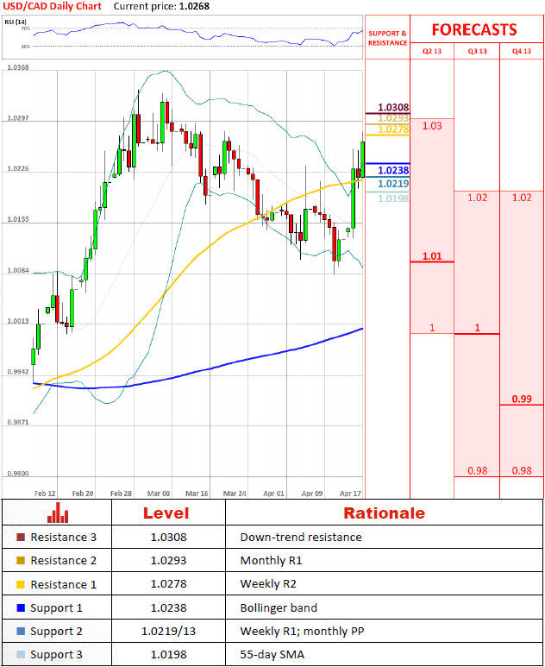Click the FORECASTS heading
Image resolution: width=545 pixels, height=667 pixels.
click(x=474, y=30)
